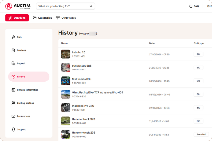Click the Bid tag for Macbook Pro 330
The height and width of the screenshot is (141, 212).
[x=198, y=107]
